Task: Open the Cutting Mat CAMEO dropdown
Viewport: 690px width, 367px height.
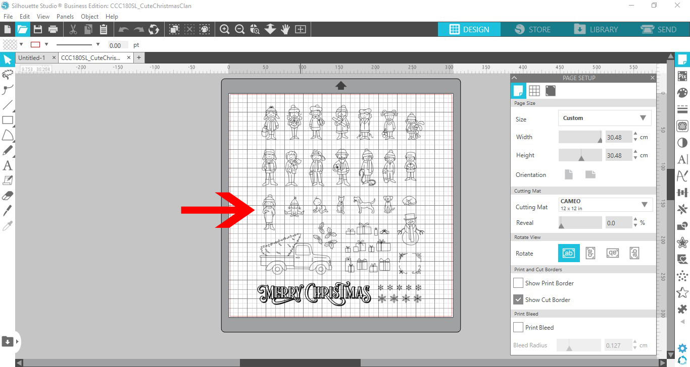Action: pyautogui.click(x=606, y=205)
